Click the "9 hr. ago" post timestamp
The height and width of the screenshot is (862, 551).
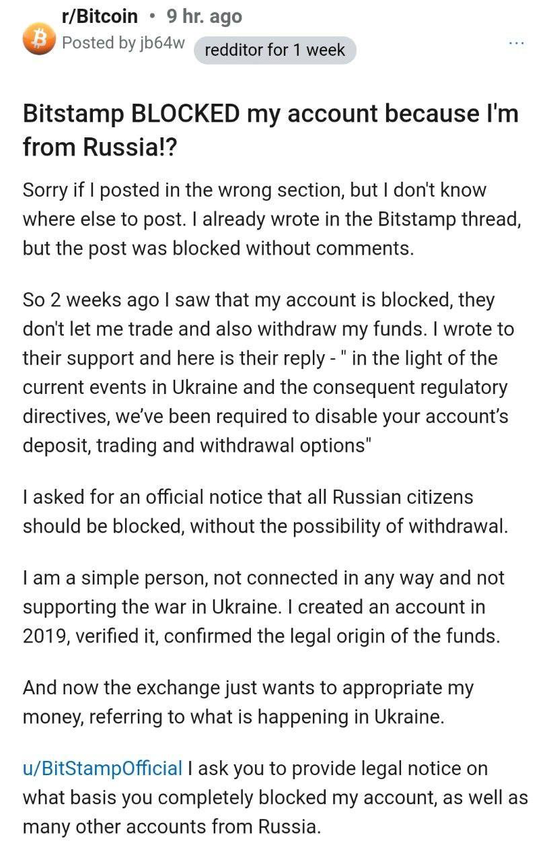click(205, 16)
